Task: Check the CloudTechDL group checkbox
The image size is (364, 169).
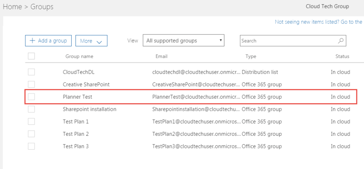Action: point(31,72)
